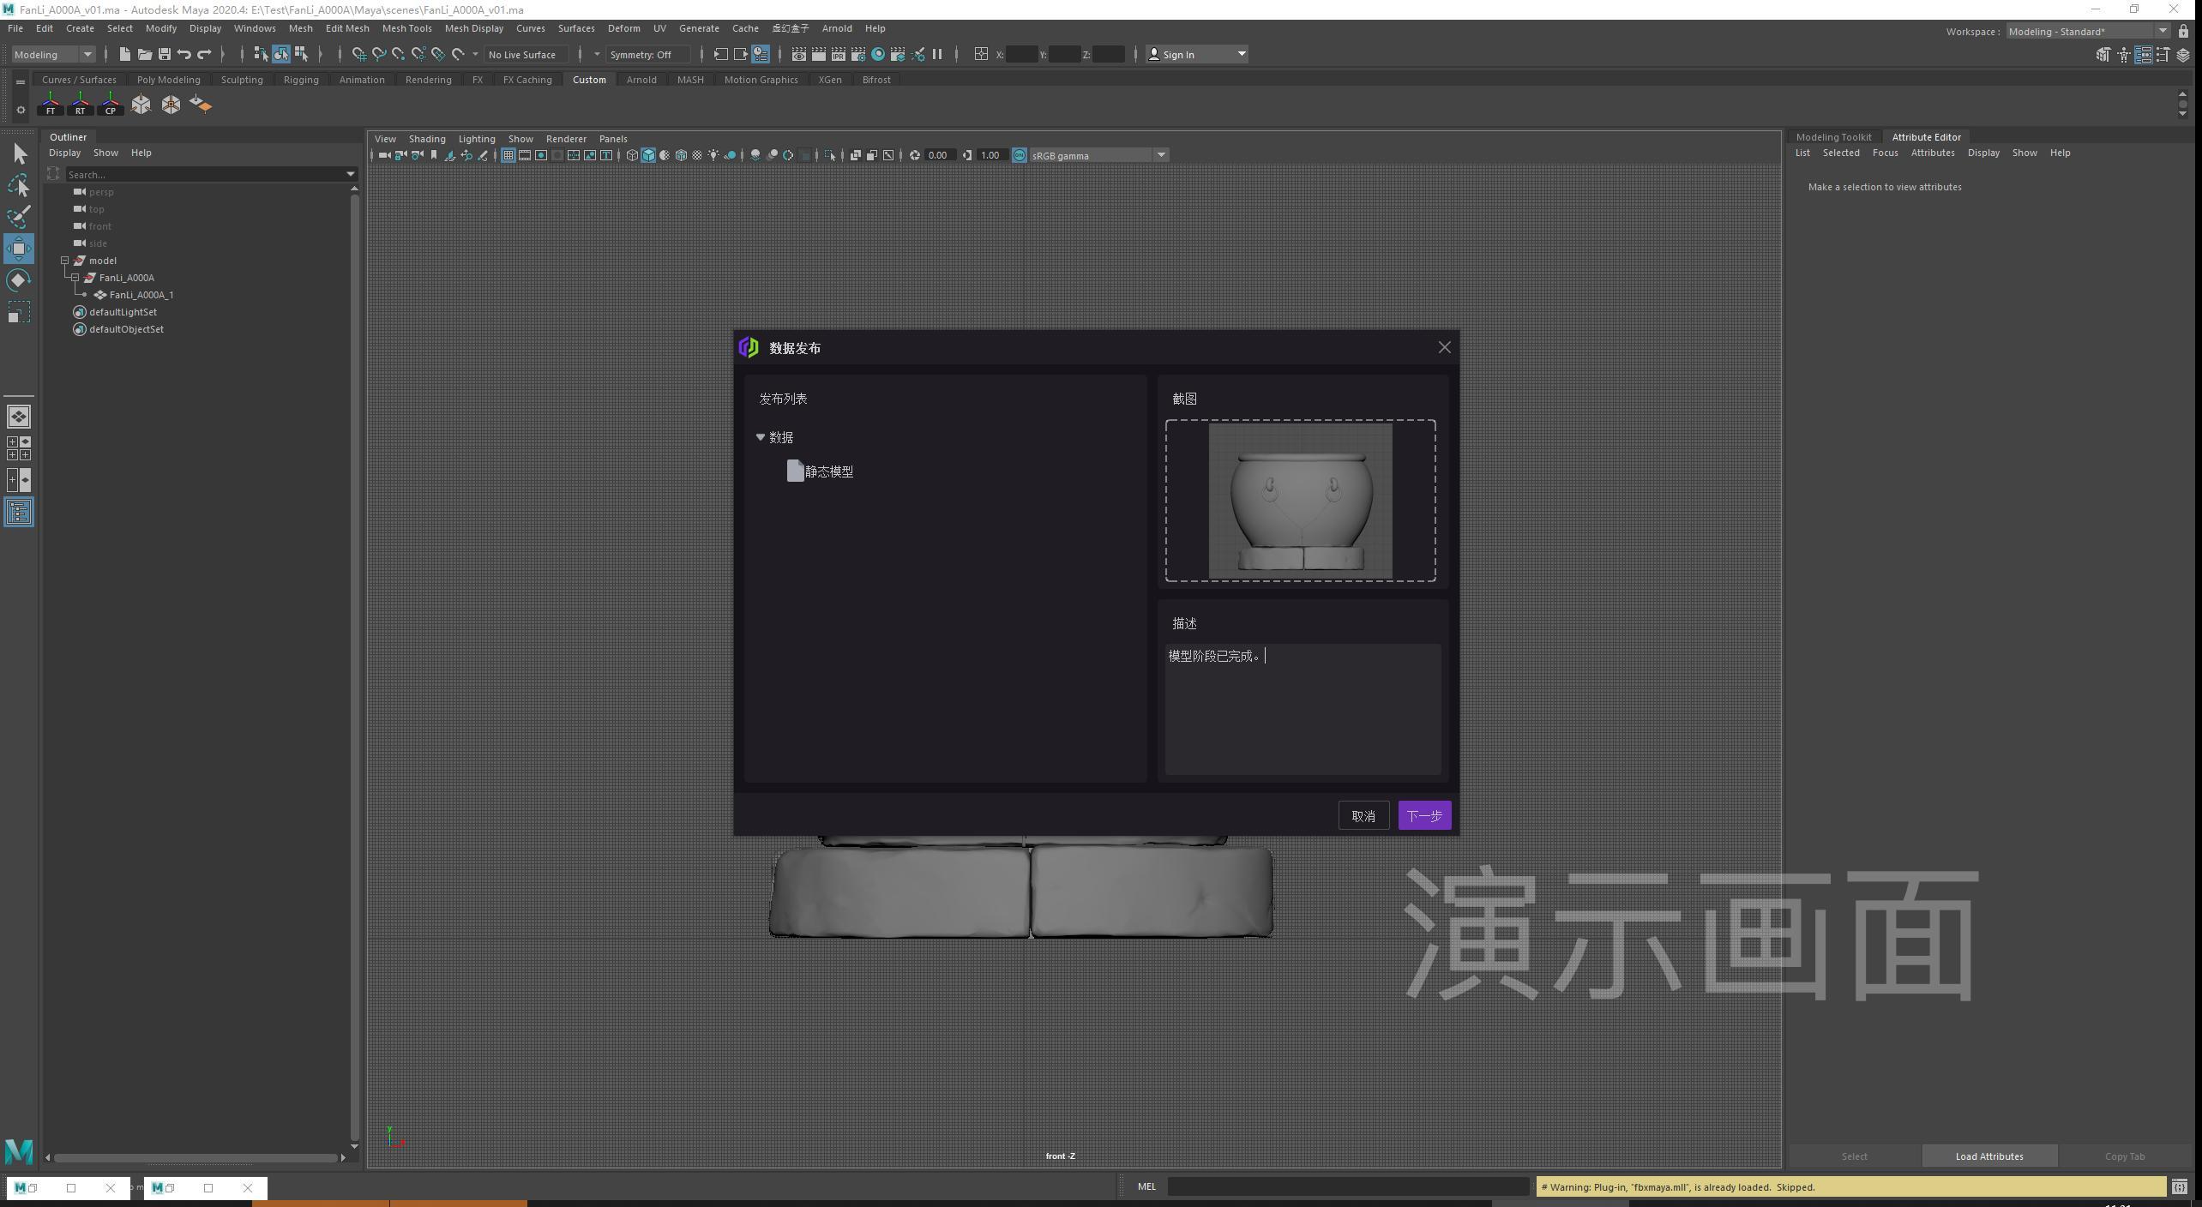Click the 取消 button in the publish dialog

pyautogui.click(x=1363, y=815)
